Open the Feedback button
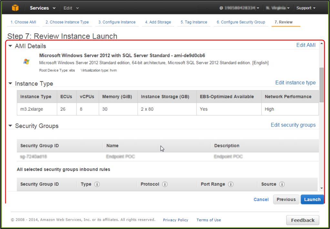 [303, 220]
